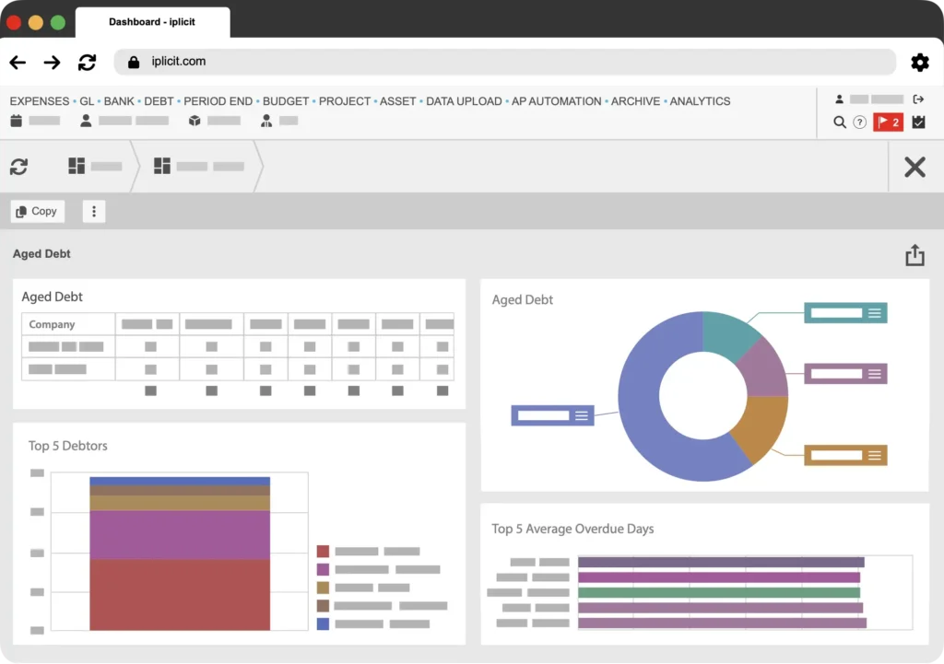Open the three-dot more options menu
The width and height of the screenshot is (944, 664).
click(x=93, y=211)
